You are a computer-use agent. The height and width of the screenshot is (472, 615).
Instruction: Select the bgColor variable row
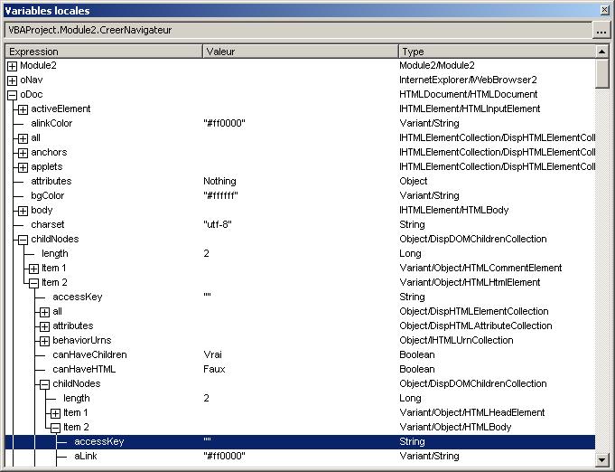coord(47,196)
